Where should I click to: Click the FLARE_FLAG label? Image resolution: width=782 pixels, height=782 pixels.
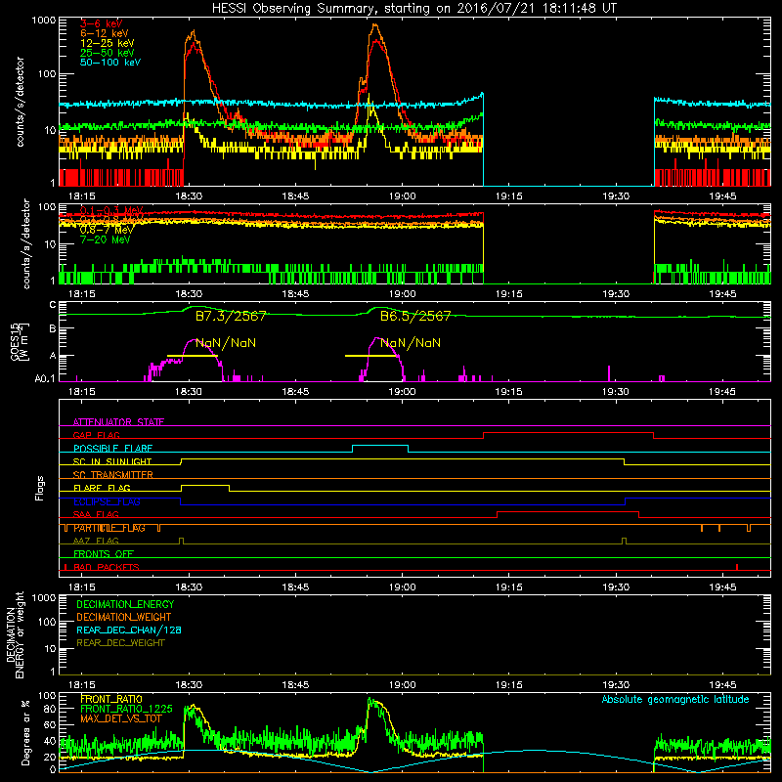(102, 488)
